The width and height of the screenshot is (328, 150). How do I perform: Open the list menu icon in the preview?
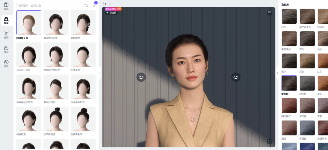tap(269, 13)
